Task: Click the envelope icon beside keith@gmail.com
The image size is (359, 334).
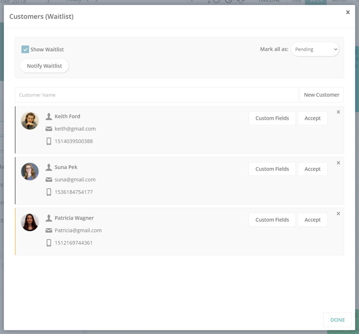Action: (49, 129)
